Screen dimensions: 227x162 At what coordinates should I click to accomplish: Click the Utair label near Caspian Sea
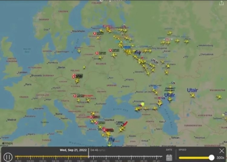point(169,95)
